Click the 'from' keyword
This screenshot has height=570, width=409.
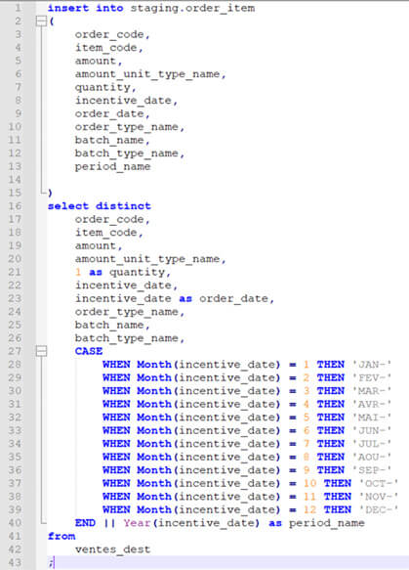(x=61, y=536)
